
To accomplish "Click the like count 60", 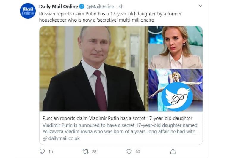I will (x=137, y=151).
